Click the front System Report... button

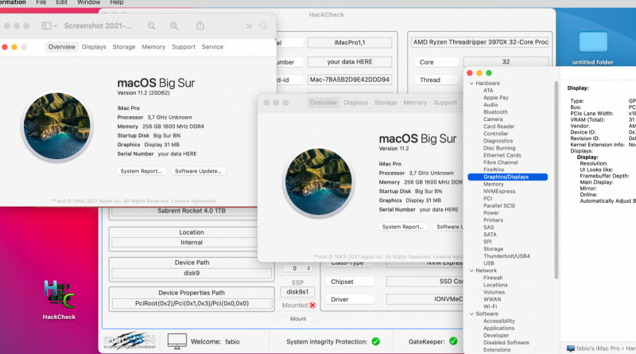[401, 227]
